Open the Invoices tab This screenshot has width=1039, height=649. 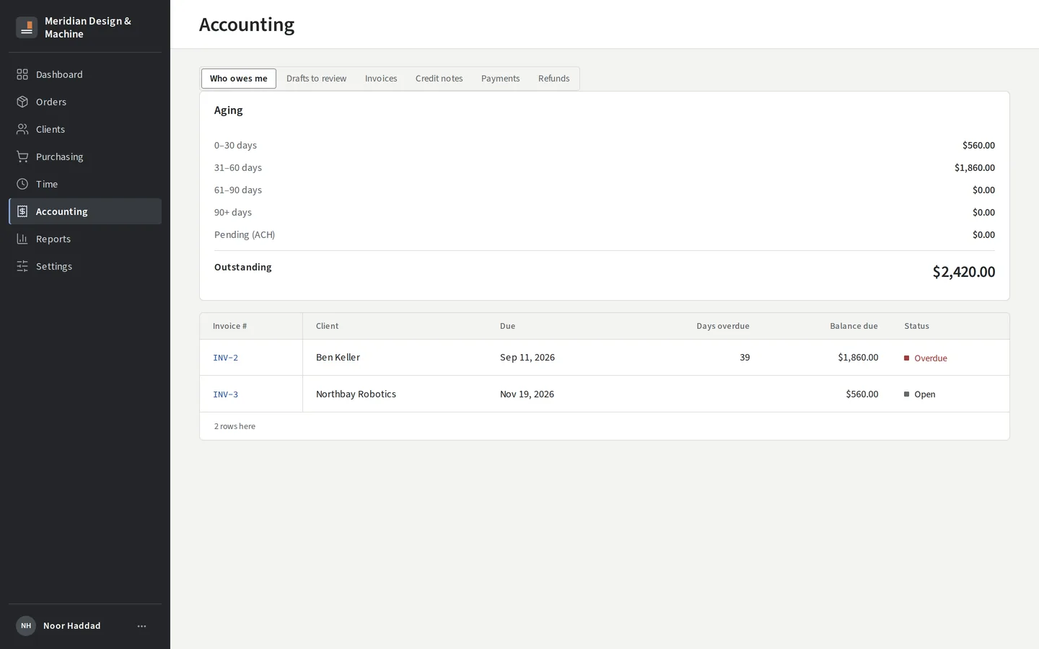[381, 79]
